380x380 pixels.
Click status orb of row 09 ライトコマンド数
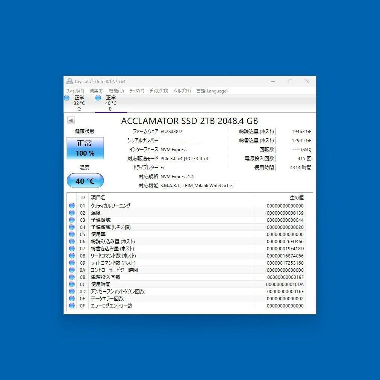[x=72, y=263]
